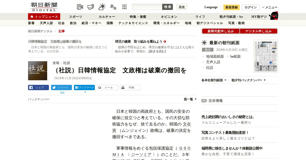
Task: Expand the 面一覧 dropdown
Action: [190, 99]
